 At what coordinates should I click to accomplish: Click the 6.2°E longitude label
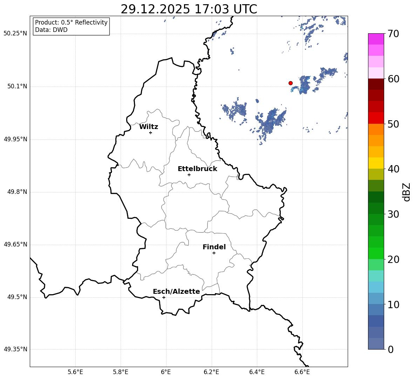tap(211, 372)
